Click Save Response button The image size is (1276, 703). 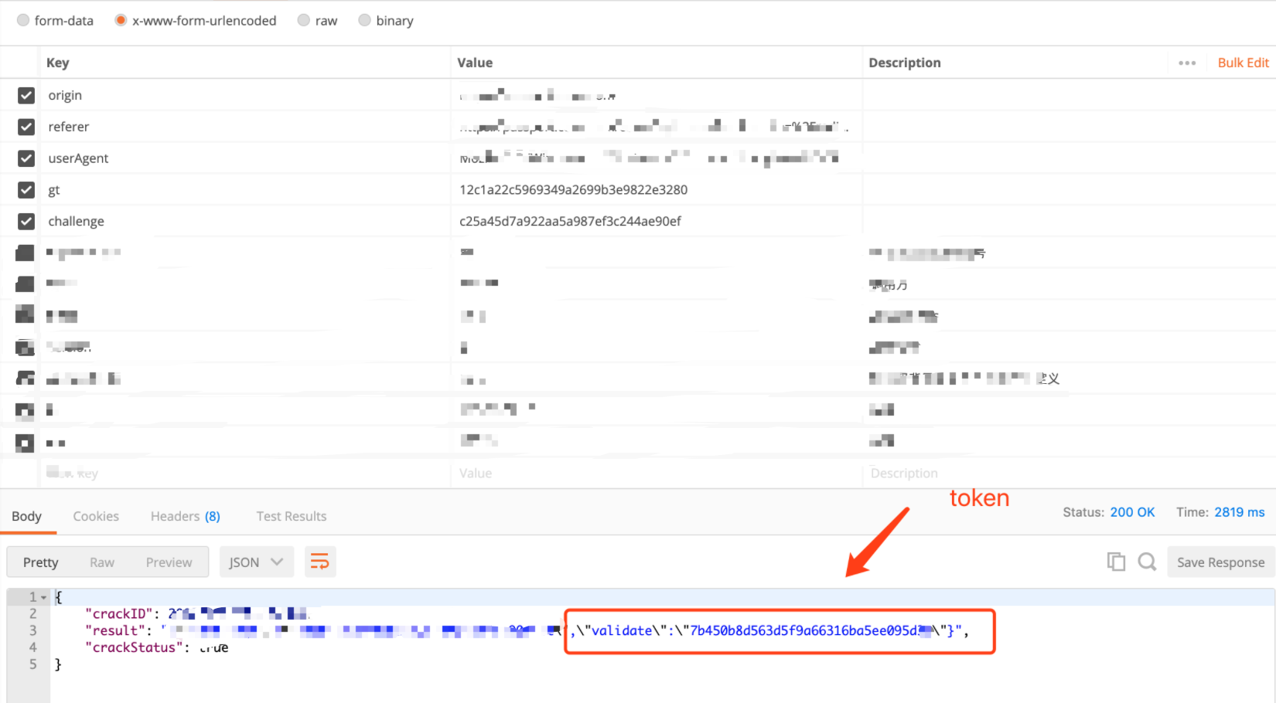(1220, 562)
